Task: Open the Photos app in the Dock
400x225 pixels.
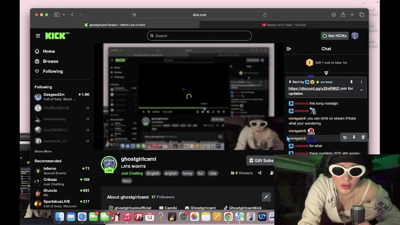Action: tap(194, 217)
